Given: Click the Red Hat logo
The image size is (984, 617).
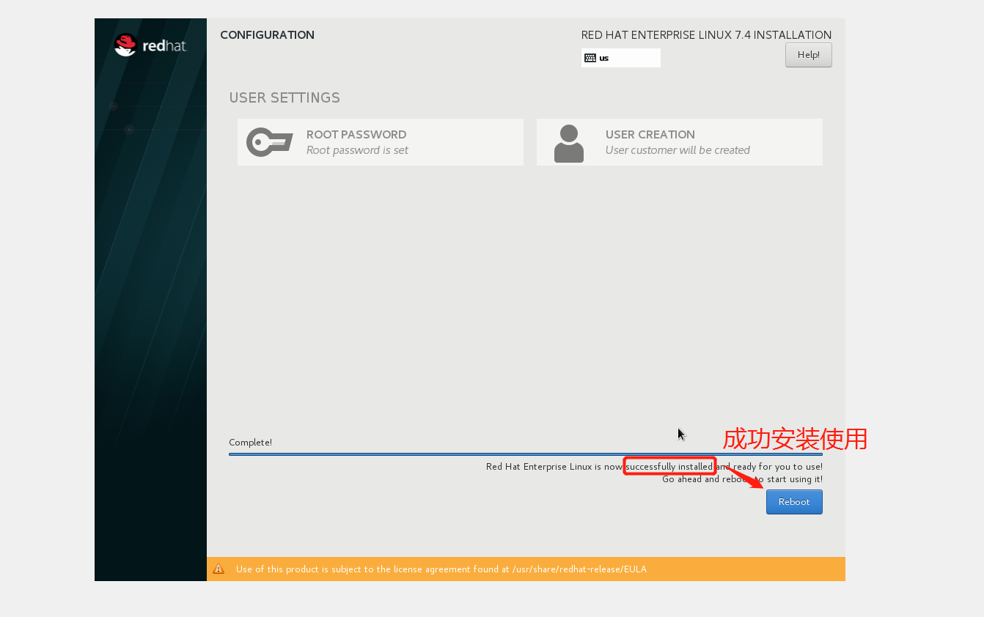Looking at the screenshot, I should pyautogui.click(x=150, y=45).
